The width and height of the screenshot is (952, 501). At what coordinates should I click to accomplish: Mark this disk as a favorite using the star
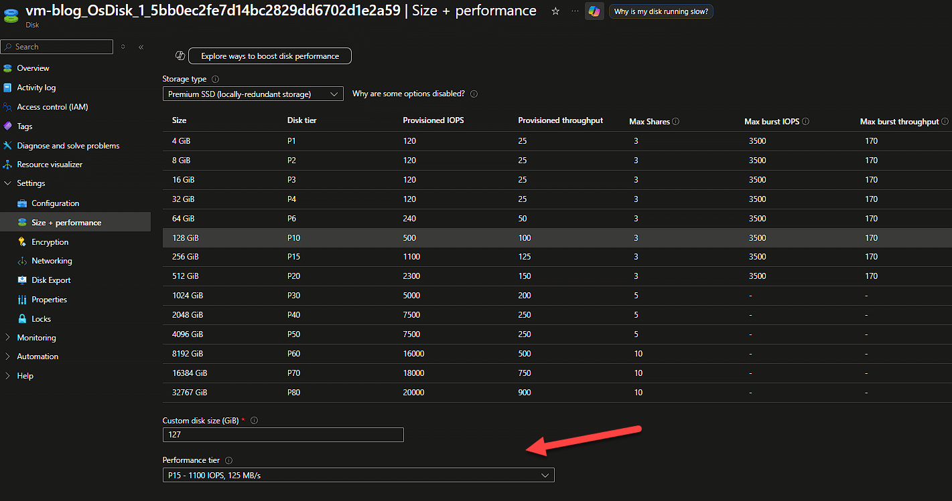coord(555,11)
